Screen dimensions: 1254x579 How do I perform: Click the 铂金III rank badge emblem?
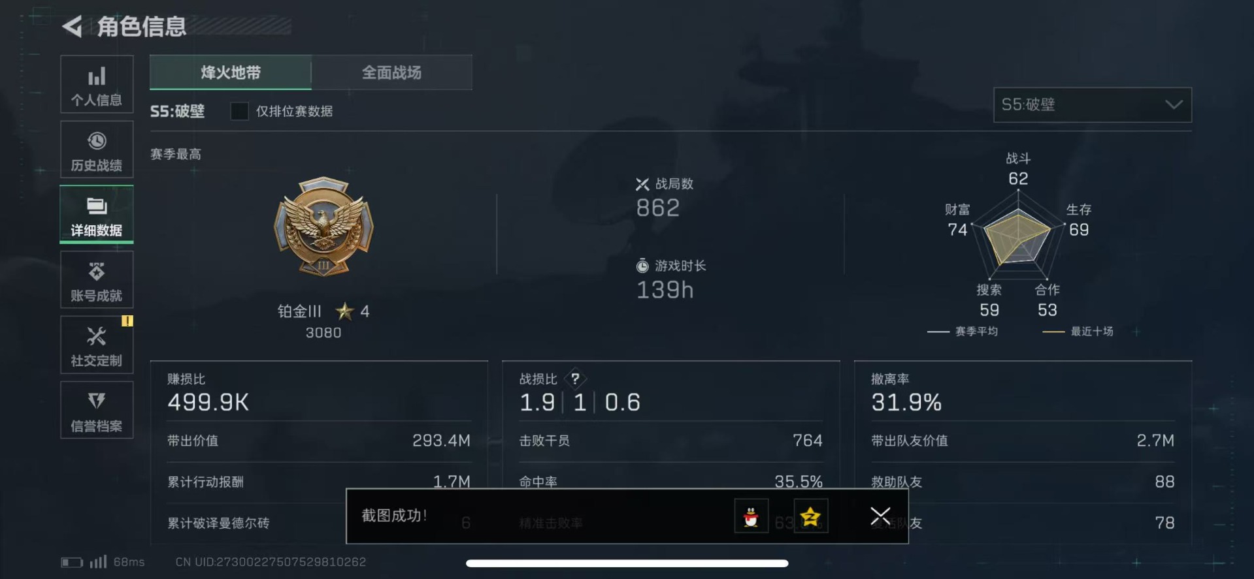coord(323,227)
